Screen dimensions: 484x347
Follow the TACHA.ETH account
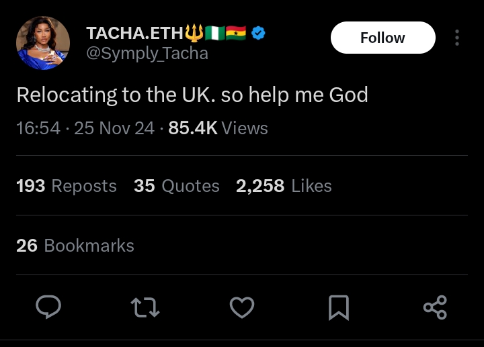click(x=382, y=38)
